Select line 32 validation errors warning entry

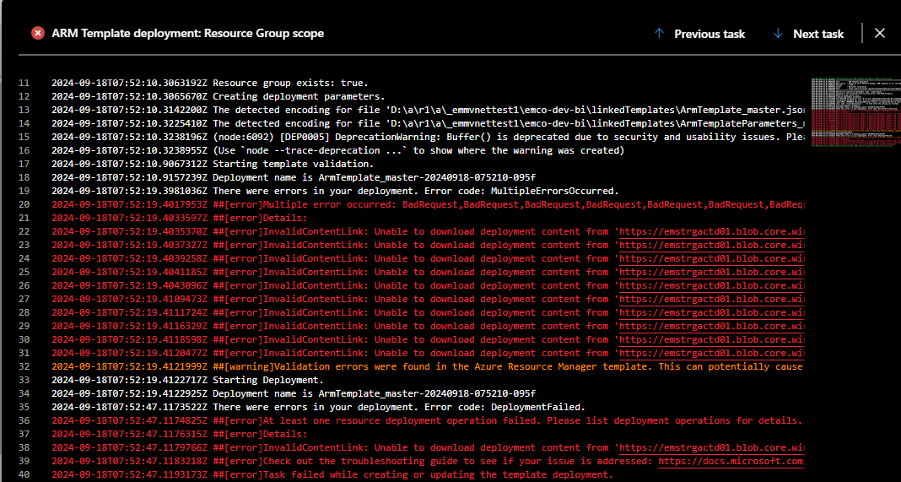tap(428, 367)
